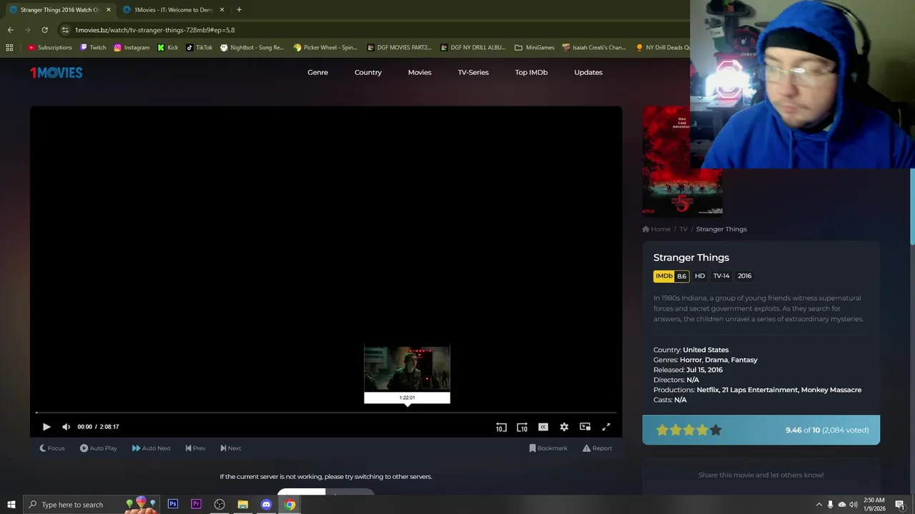Open the Subscriptions bookmark

pyautogui.click(x=50, y=48)
